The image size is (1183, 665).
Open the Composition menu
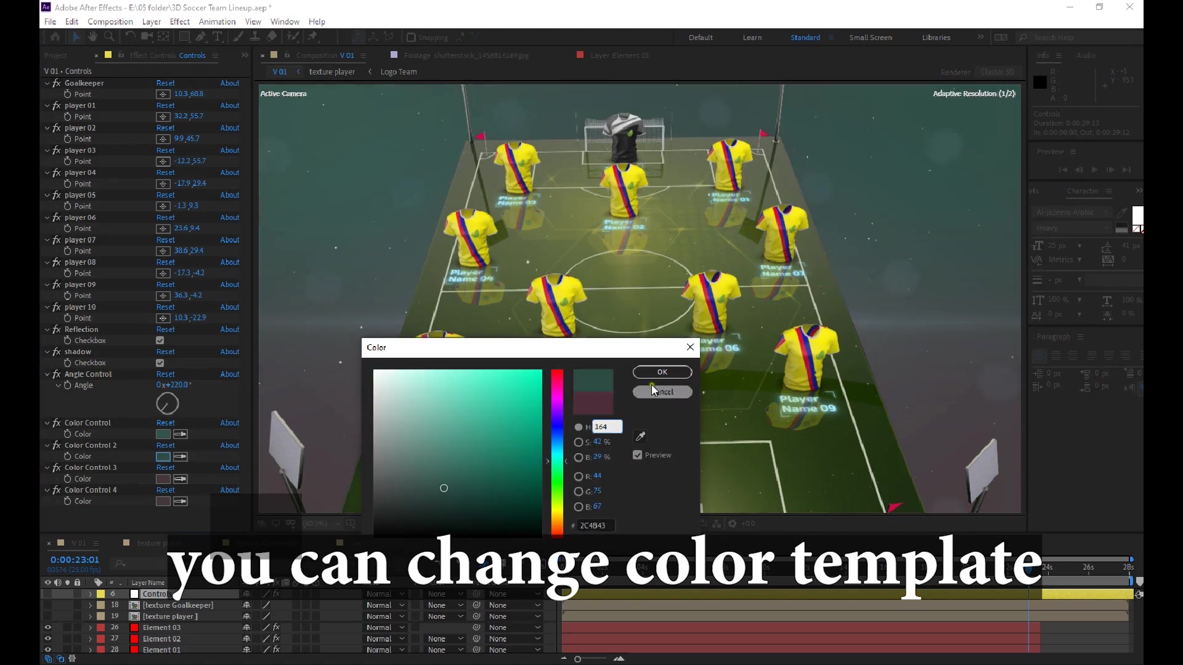(x=110, y=22)
